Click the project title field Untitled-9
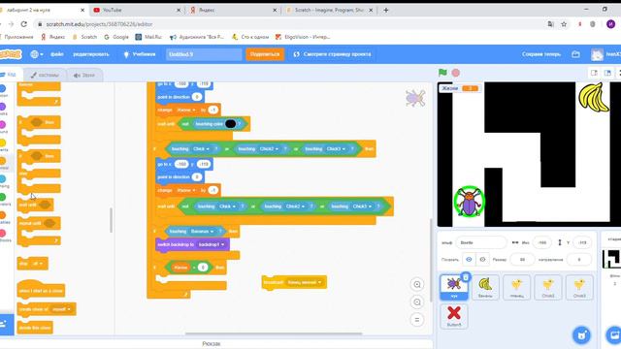 (x=204, y=54)
